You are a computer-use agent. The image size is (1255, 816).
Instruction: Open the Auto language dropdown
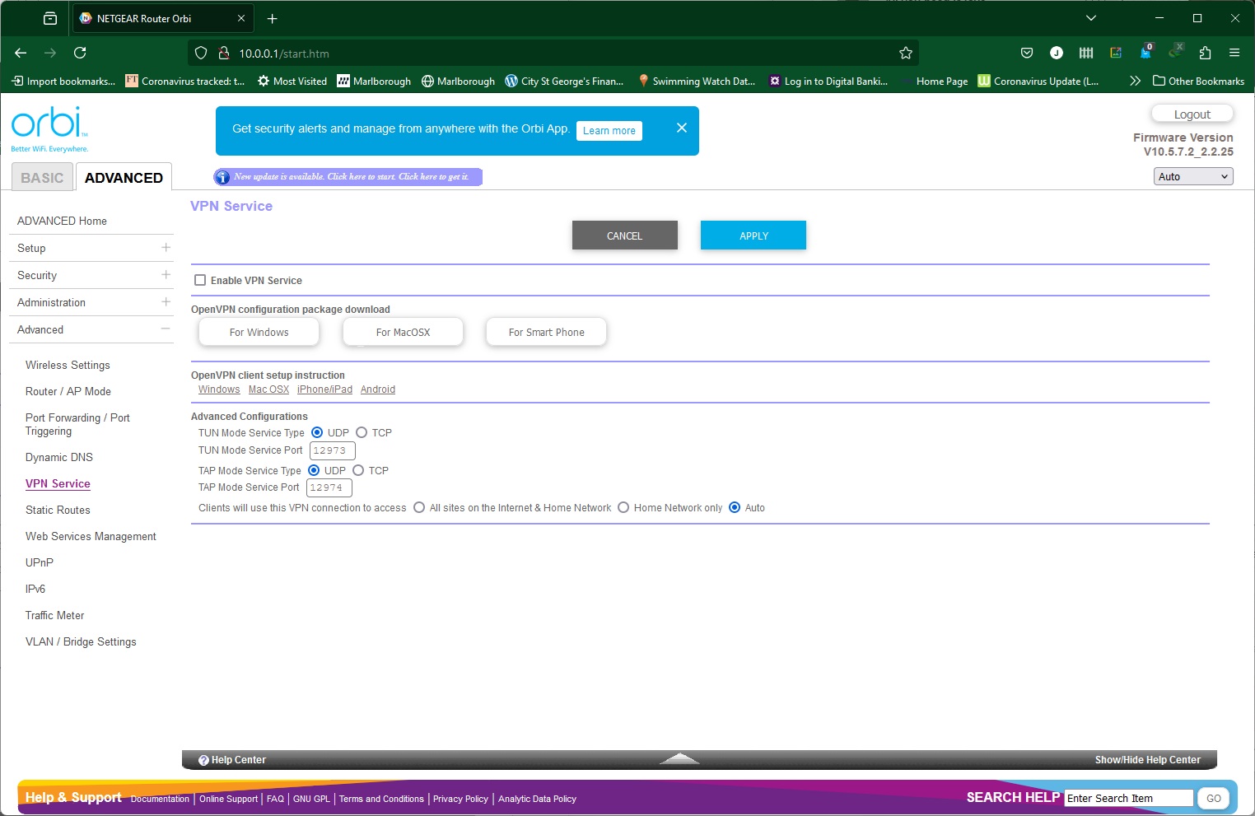click(1193, 176)
